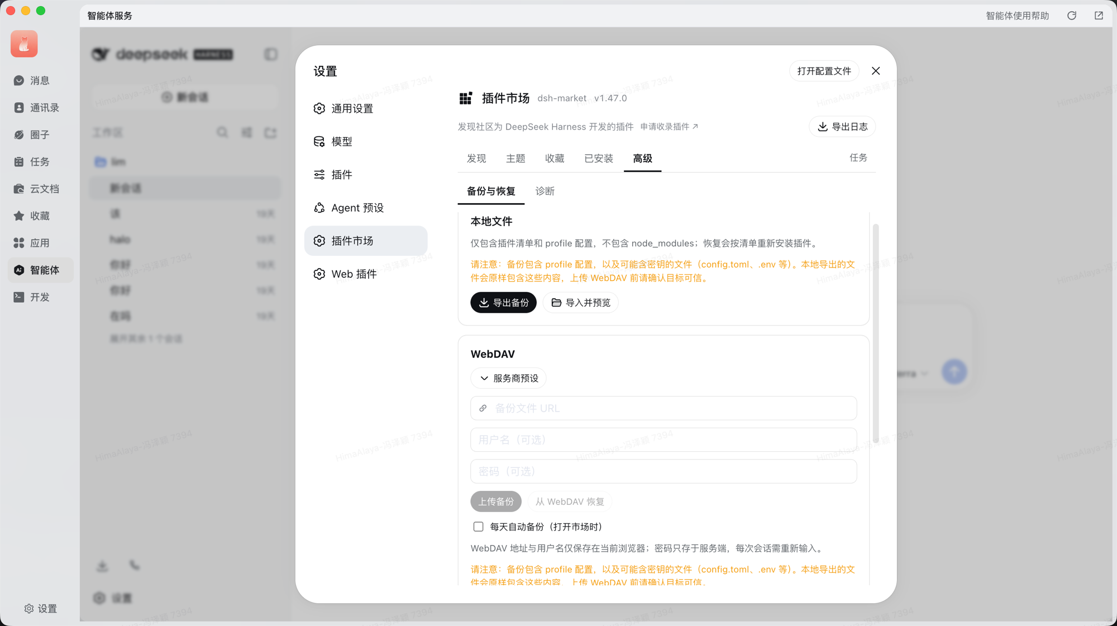The width and height of the screenshot is (1117, 626).
Task: Click the 用户名 username field
Action: pos(663,439)
